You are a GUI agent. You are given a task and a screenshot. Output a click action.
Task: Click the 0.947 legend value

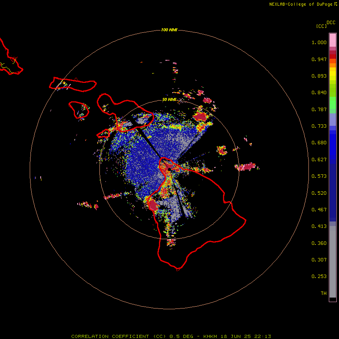click(x=319, y=59)
